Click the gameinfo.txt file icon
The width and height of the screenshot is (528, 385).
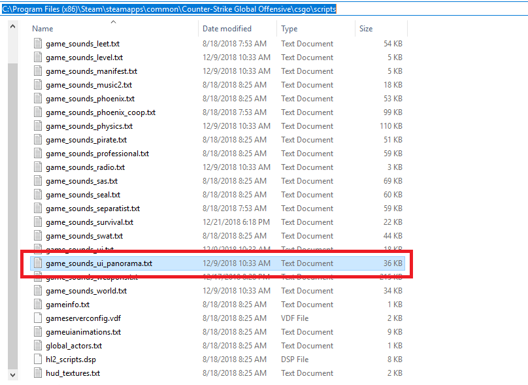(x=38, y=305)
